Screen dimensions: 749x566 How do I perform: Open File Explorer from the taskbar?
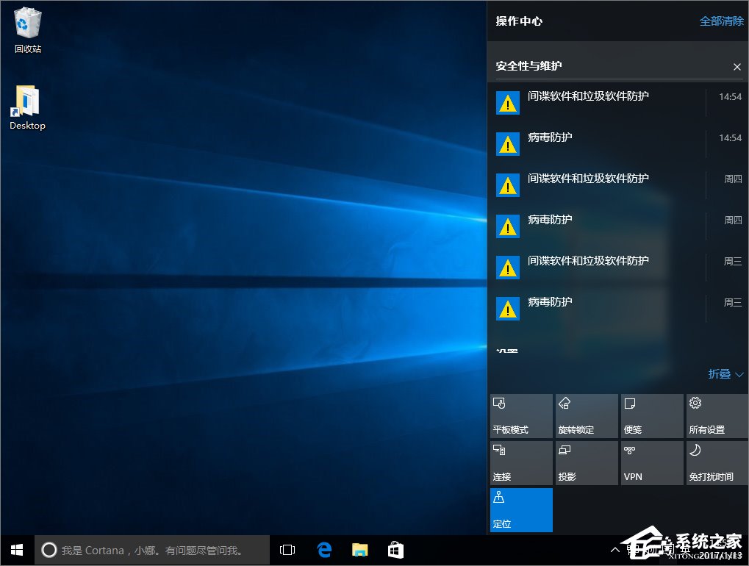[359, 549]
